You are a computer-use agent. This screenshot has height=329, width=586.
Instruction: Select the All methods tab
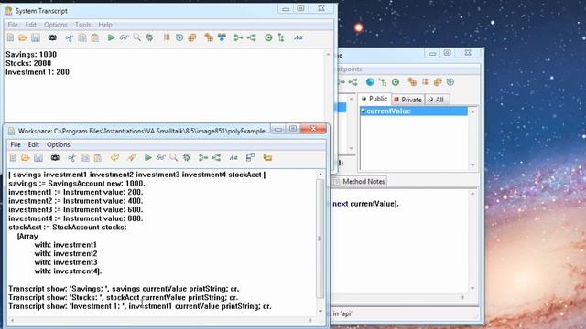436,100
